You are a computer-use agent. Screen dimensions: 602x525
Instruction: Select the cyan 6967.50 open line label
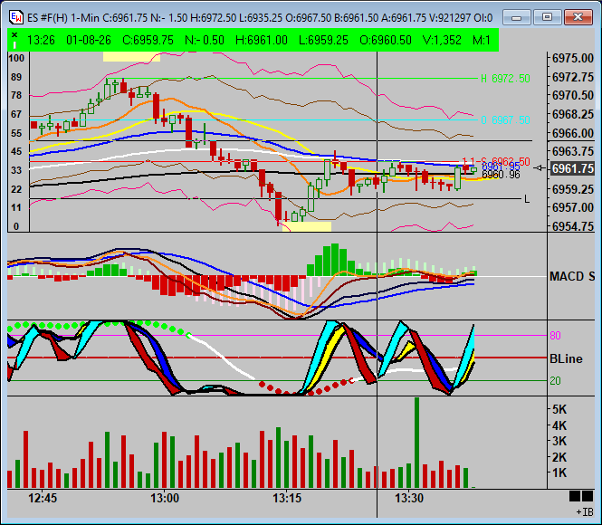click(505, 119)
